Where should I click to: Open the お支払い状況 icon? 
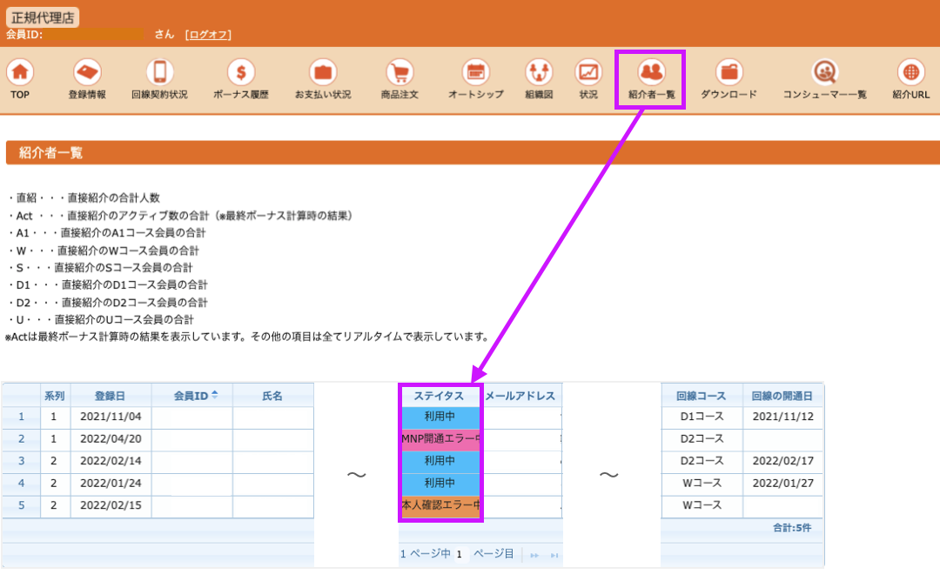click(323, 72)
